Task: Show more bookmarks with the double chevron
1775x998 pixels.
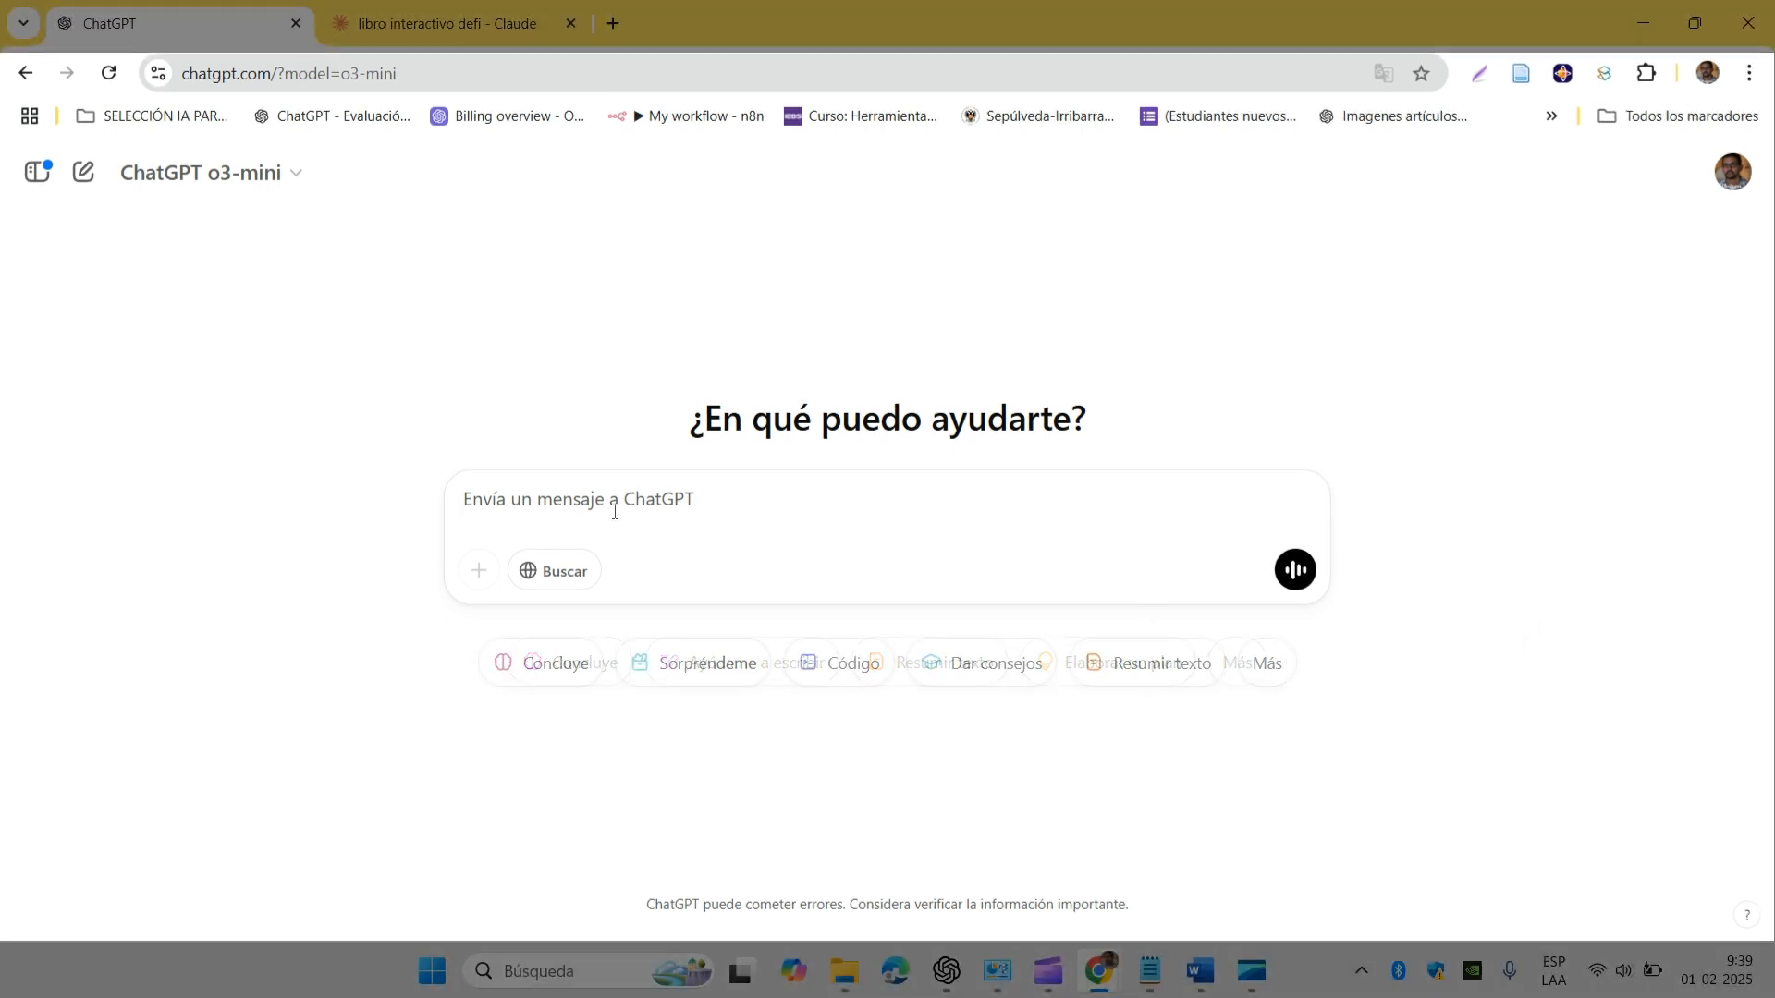Action: (x=1551, y=116)
